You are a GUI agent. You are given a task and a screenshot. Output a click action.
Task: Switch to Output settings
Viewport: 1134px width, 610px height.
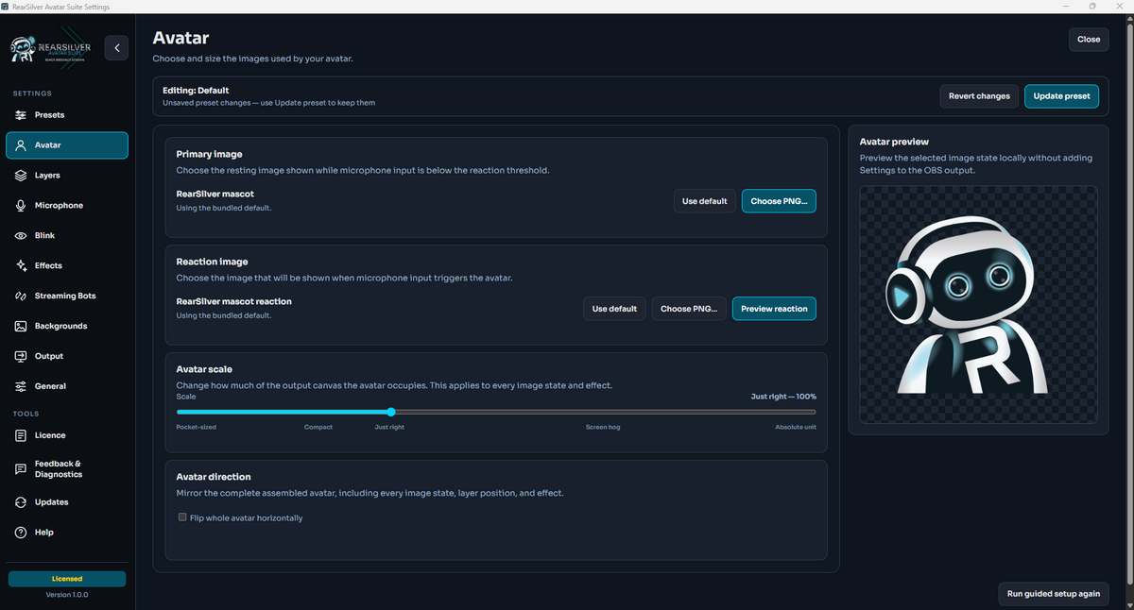(67, 357)
